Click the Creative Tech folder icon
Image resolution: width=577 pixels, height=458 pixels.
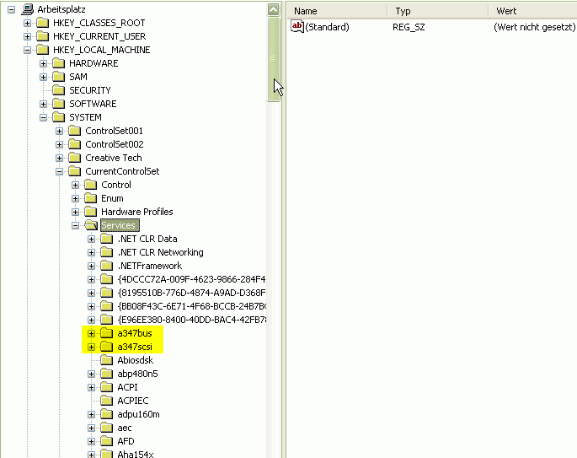coord(75,158)
